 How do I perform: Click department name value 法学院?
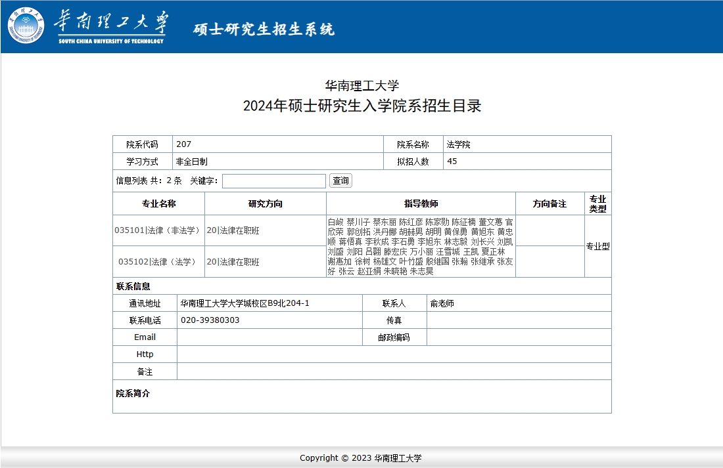[458, 144]
